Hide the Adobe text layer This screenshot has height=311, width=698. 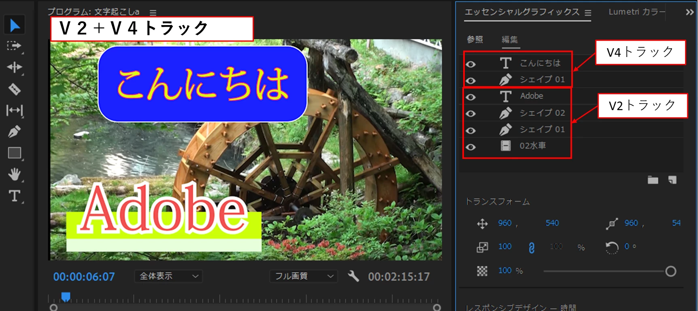click(x=470, y=97)
